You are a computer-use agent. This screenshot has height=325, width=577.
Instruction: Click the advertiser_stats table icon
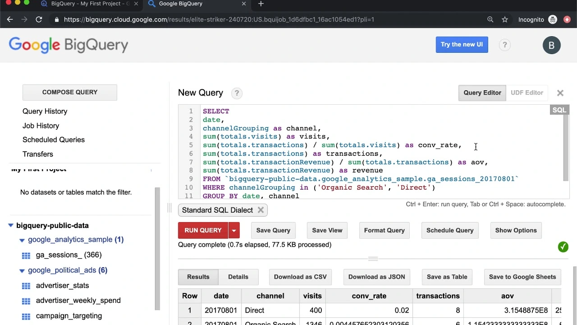(26, 286)
